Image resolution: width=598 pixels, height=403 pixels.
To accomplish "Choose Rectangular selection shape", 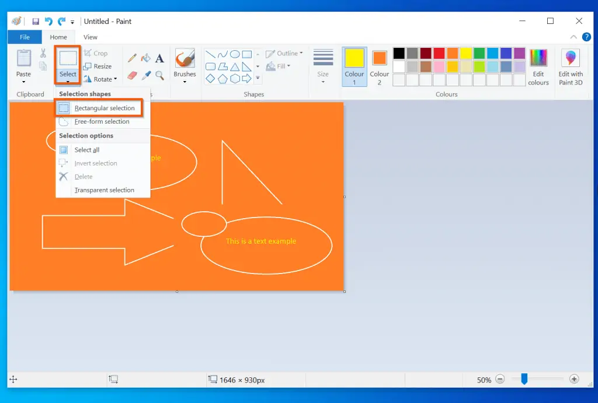I will (104, 108).
